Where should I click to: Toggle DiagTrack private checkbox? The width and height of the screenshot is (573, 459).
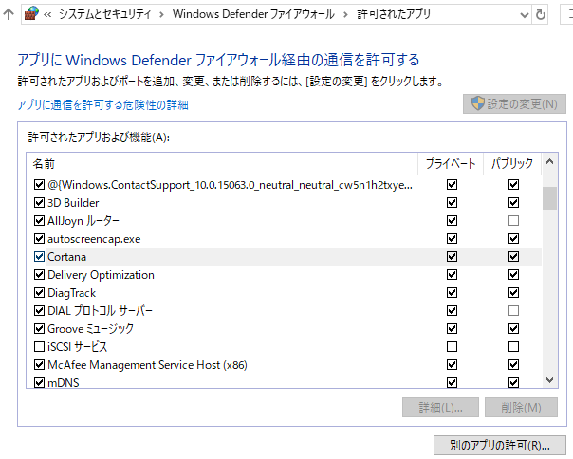pyautogui.click(x=452, y=292)
